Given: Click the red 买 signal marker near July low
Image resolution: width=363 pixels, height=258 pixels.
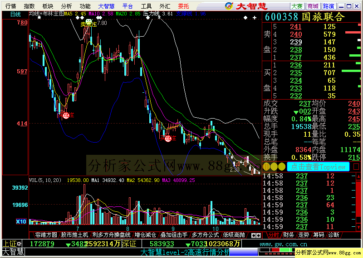Looking at the screenshot, I should coord(66,115).
